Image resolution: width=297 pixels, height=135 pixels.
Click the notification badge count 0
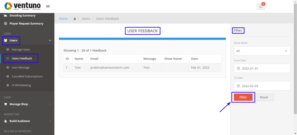[263, 4]
